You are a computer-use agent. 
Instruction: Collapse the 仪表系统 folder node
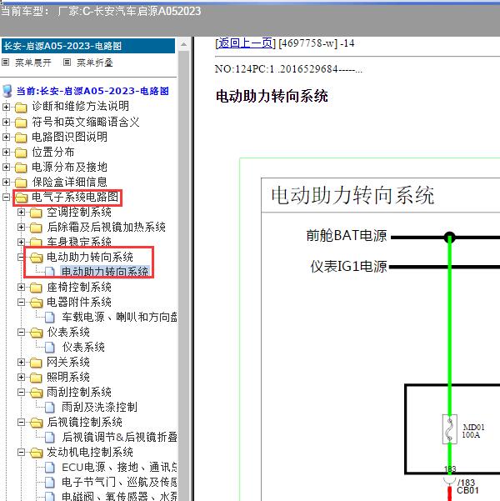tap(21, 333)
